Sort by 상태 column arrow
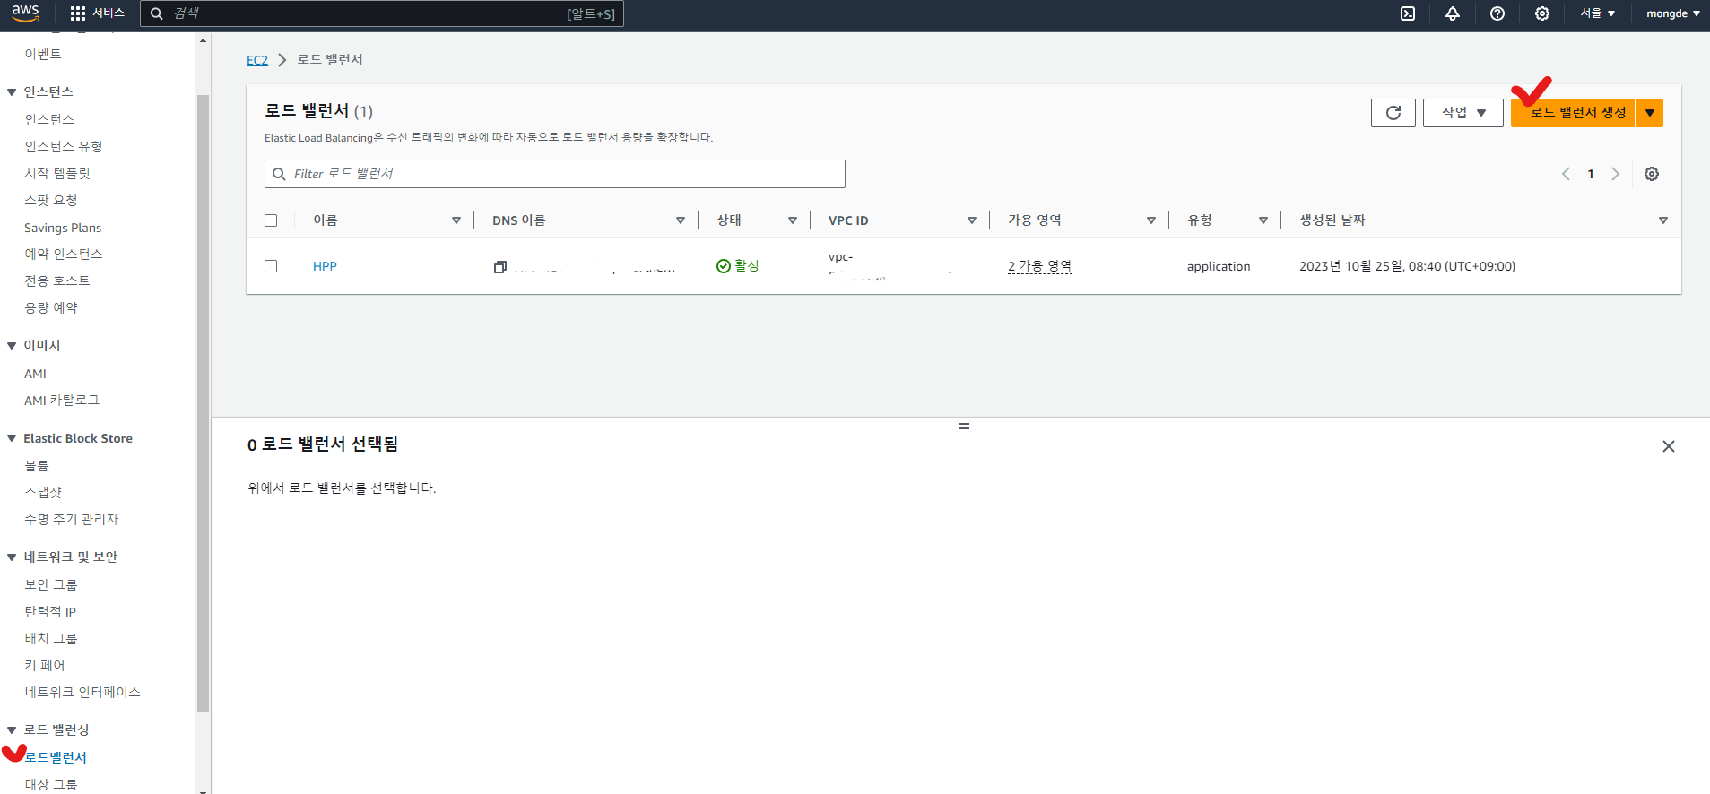The height and width of the screenshot is (794, 1710). pyautogui.click(x=793, y=220)
